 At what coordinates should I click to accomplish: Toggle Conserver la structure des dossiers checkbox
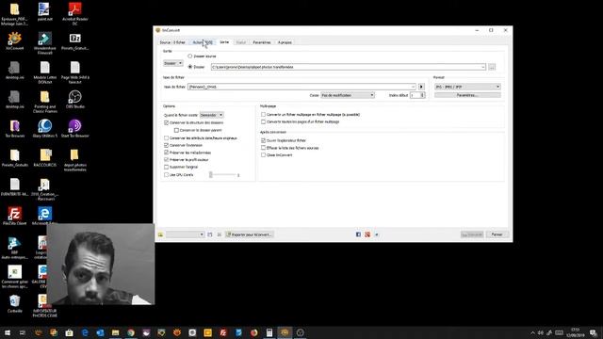tap(166, 122)
